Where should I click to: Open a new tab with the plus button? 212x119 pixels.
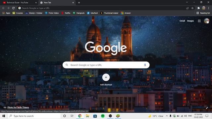(x=79, y=3)
